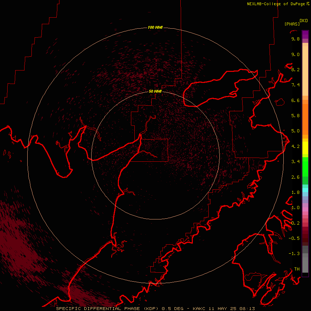Click the cyan band of the color scale
Image resolution: width=311 pixels, height=311 pixels.
tap(305, 190)
